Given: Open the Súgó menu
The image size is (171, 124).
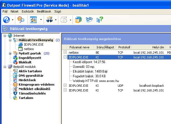Looking at the screenshot, I should pyautogui.click(x=58, y=11).
